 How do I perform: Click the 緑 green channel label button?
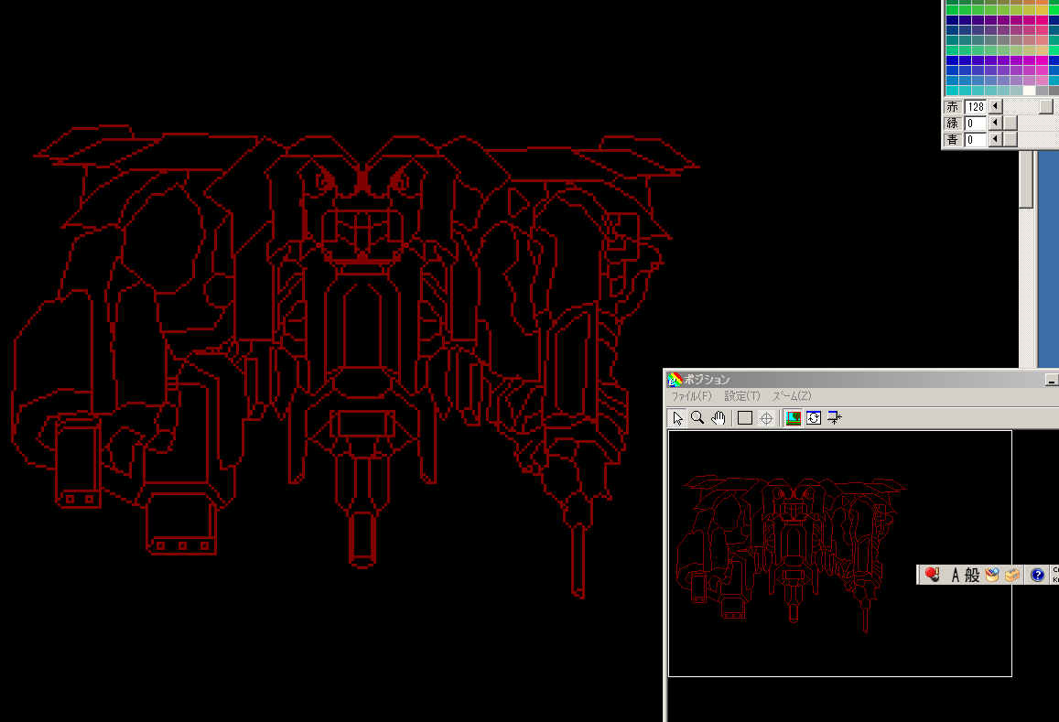953,124
